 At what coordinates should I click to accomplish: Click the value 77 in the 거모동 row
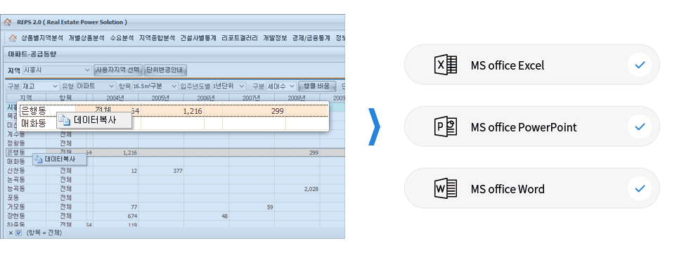coord(134,207)
